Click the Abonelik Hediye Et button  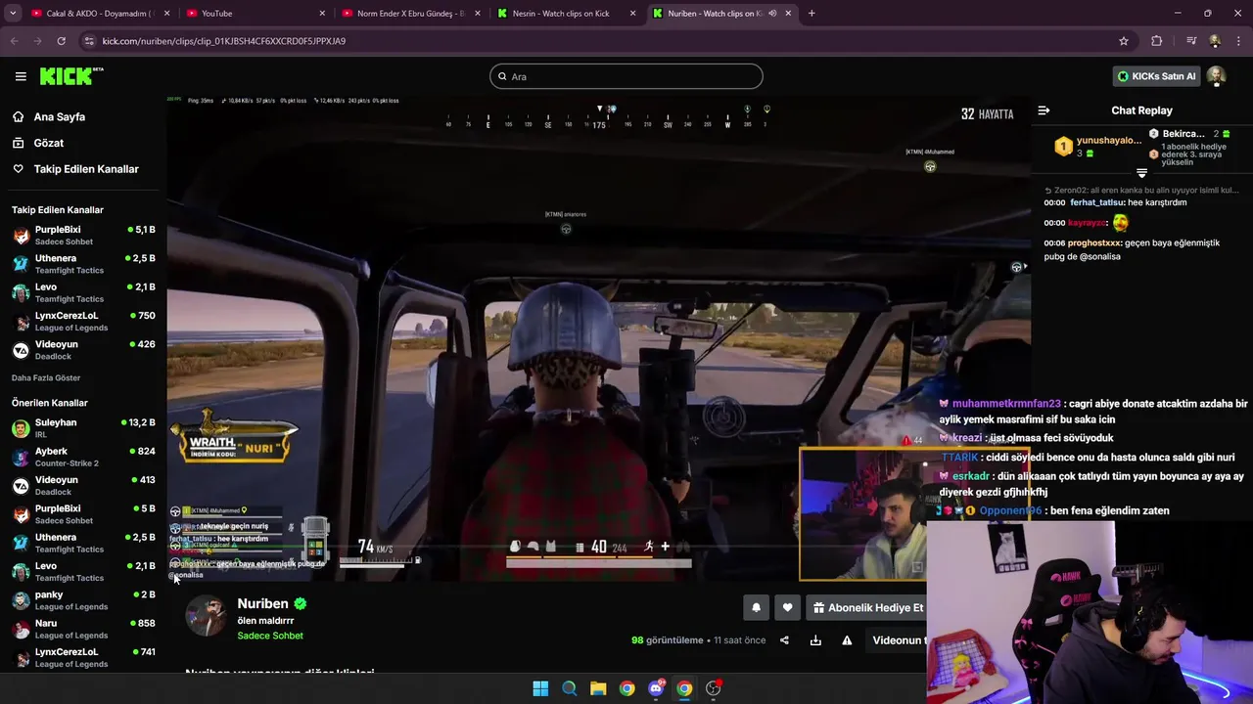point(867,607)
